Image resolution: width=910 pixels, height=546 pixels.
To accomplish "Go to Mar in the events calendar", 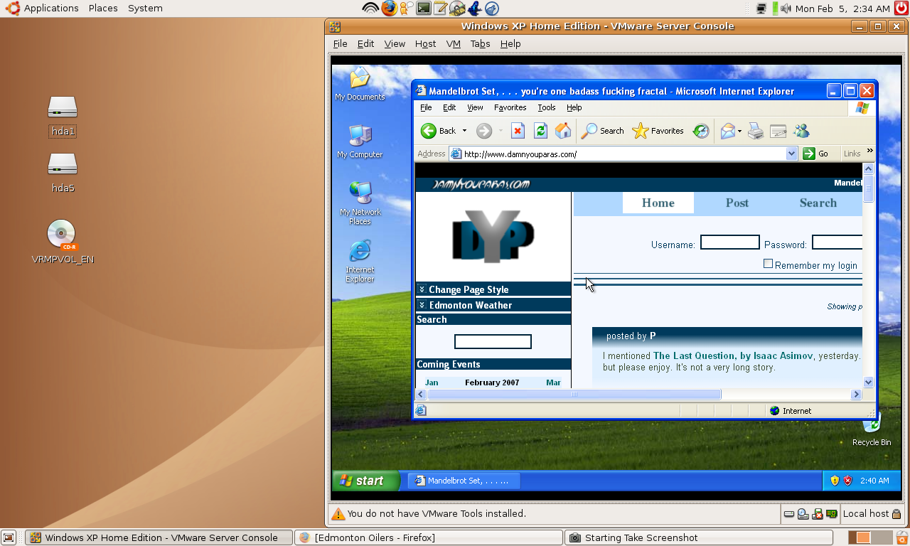I will click(553, 382).
